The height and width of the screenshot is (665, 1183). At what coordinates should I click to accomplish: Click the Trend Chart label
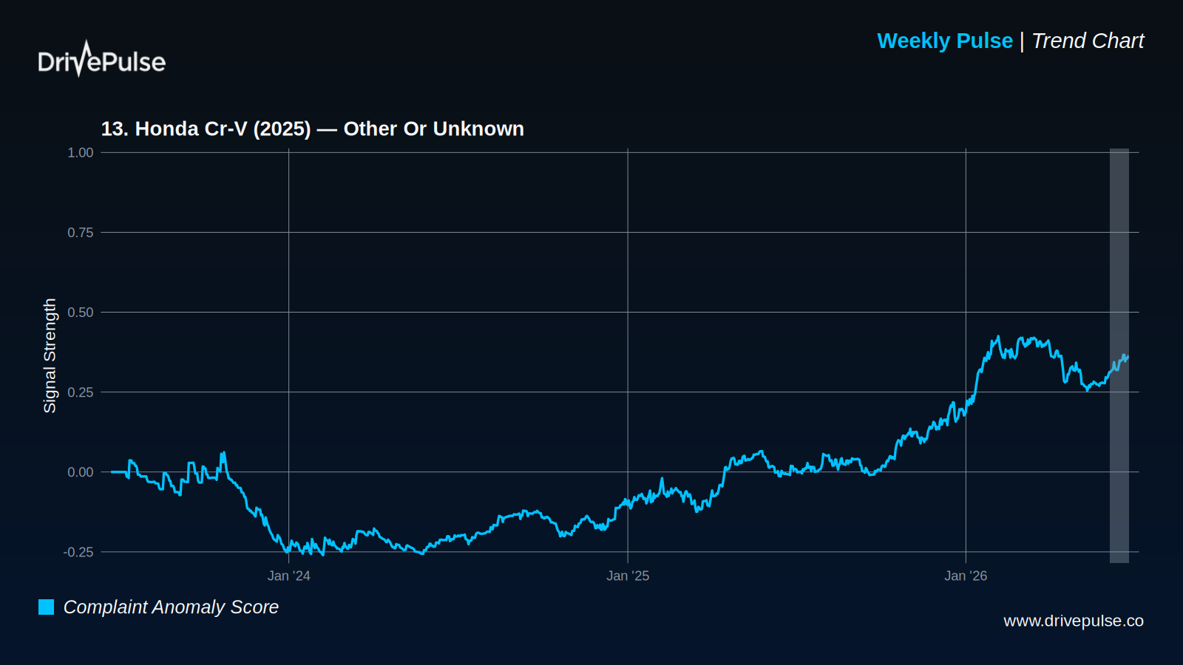1088,41
